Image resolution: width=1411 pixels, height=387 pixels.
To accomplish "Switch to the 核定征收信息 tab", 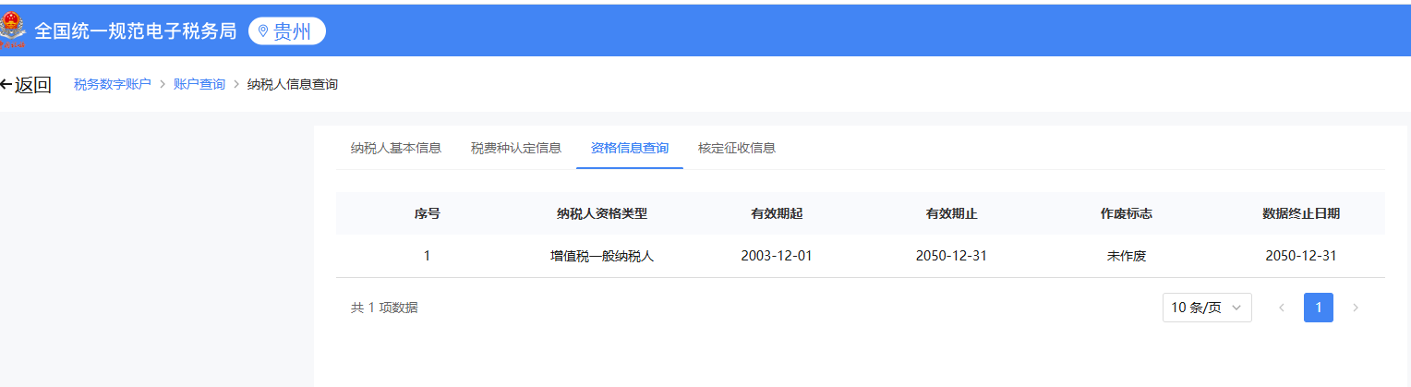I will coord(736,148).
